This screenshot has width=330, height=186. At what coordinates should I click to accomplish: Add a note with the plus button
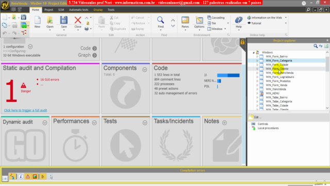coord(225,123)
